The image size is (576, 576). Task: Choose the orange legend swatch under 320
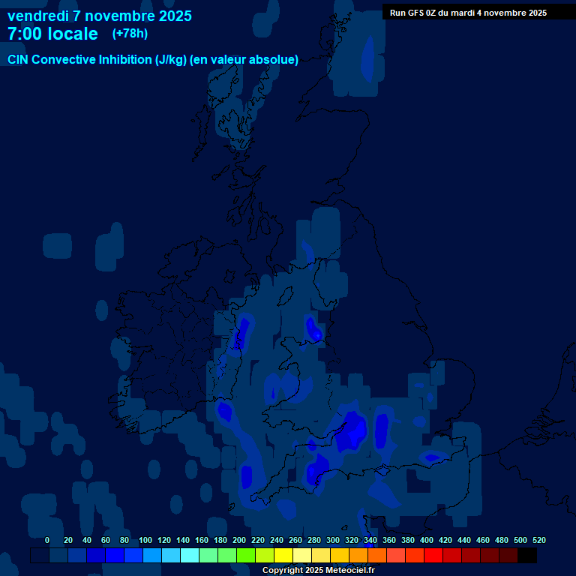[358, 556]
